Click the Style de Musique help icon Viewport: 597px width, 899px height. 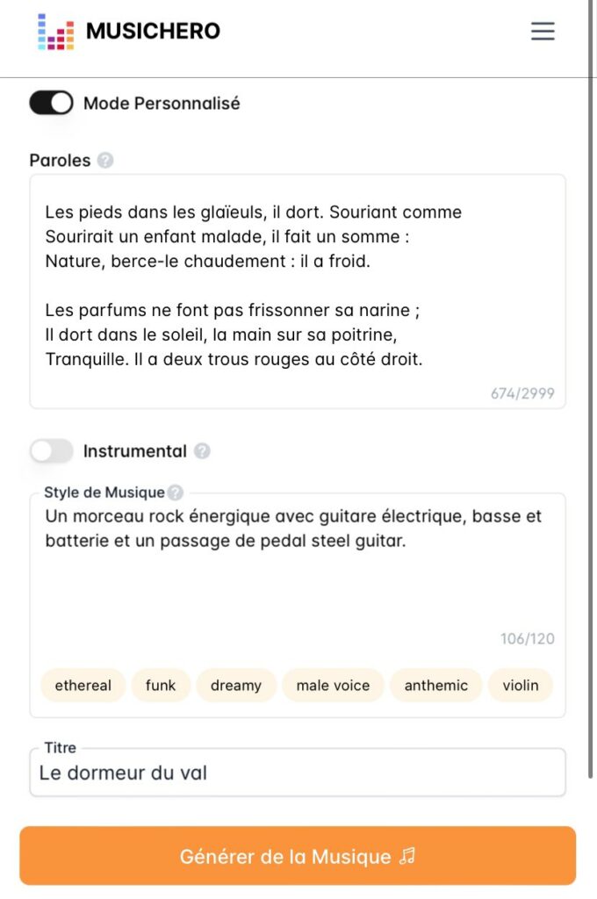[x=176, y=493]
